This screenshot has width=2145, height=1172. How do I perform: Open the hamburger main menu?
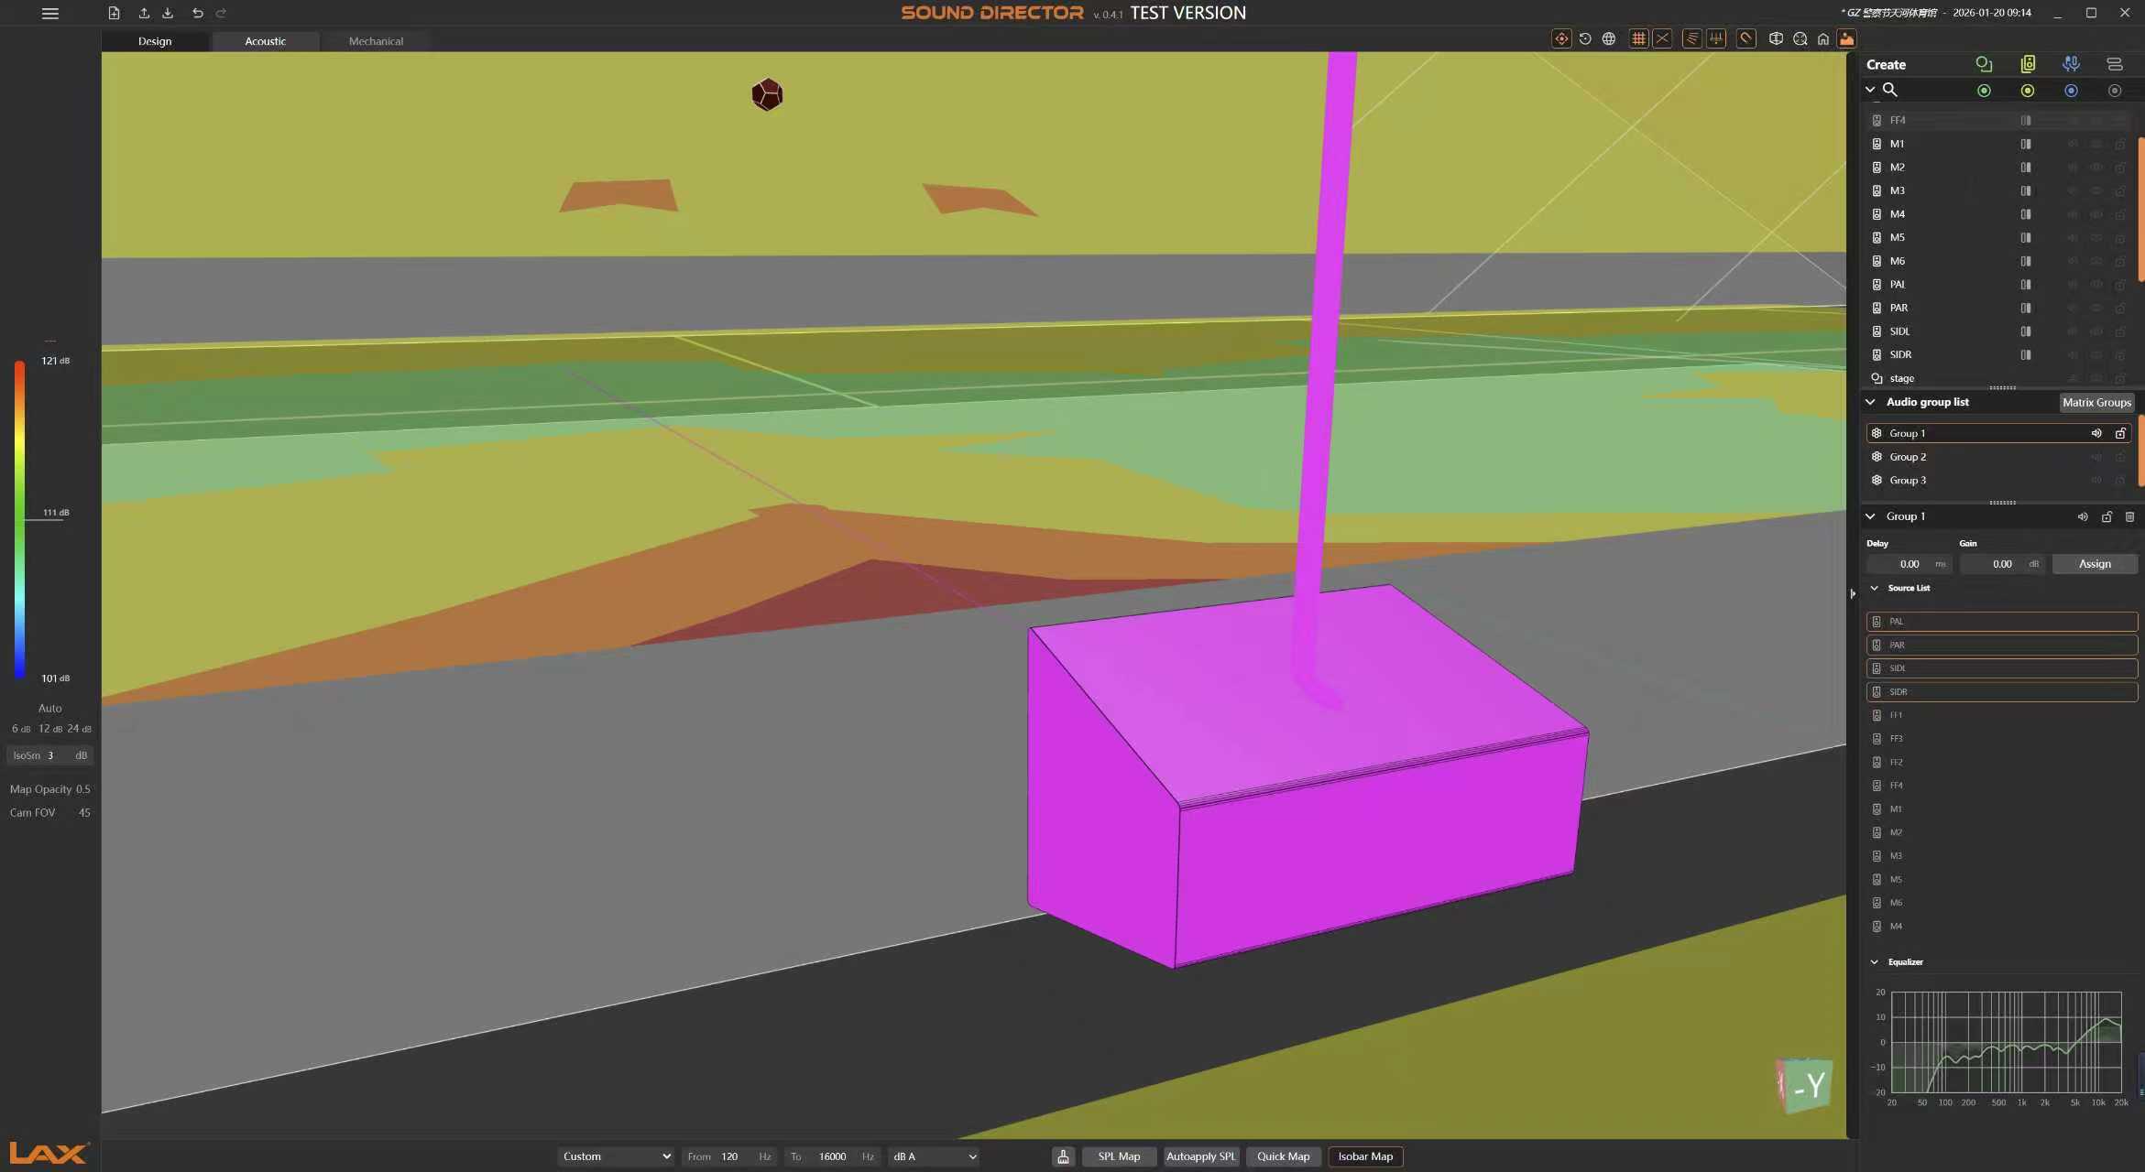coord(50,14)
